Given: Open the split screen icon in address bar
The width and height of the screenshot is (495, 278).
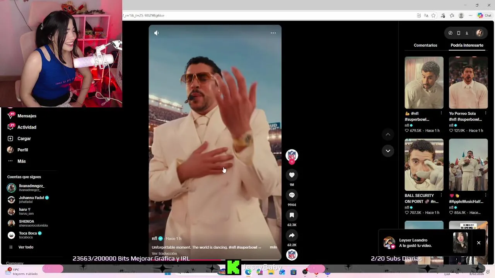Looking at the screenshot, I should pyautogui.click(x=419, y=15).
